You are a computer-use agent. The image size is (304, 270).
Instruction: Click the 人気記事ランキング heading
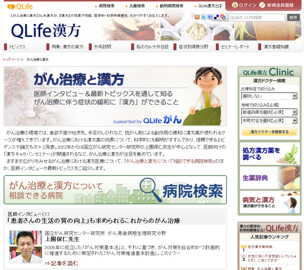[x=270, y=237]
